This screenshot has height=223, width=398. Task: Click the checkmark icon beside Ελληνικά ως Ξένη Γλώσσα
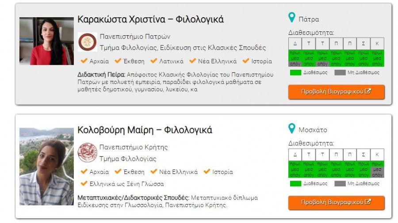[x=84, y=183]
